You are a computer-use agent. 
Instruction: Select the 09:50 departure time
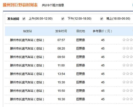[61, 57]
